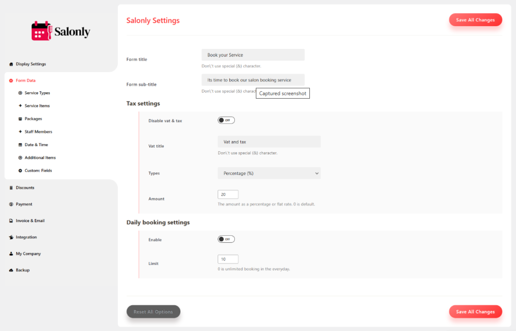Screen dimensions: 516x331
Task: Open the tax Types dropdown
Action: (x=269, y=173)
